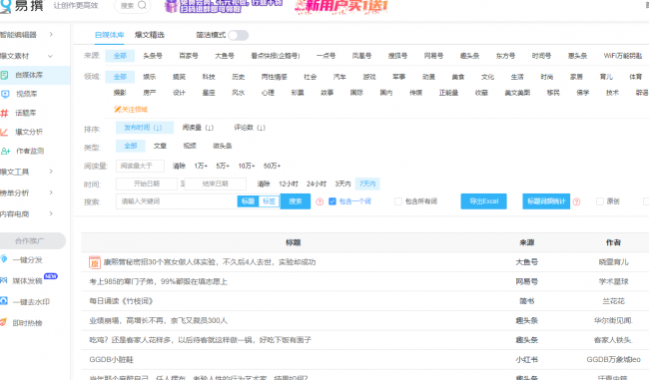The height and width of the screenshot is (380, 649).
Task: Uncheck the 包含一个词 checkbox
Action: pyautogui.click(x=331, y=201)
